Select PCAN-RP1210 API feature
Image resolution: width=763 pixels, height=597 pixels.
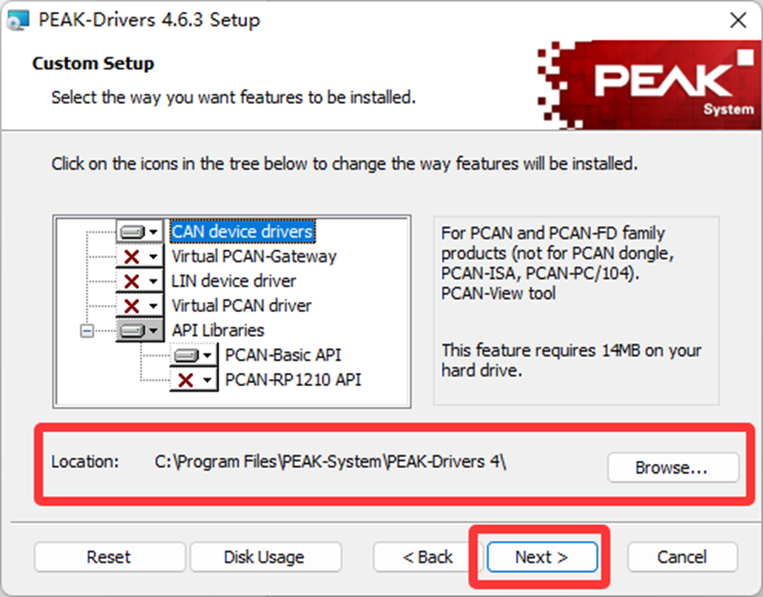click(293, 380)
